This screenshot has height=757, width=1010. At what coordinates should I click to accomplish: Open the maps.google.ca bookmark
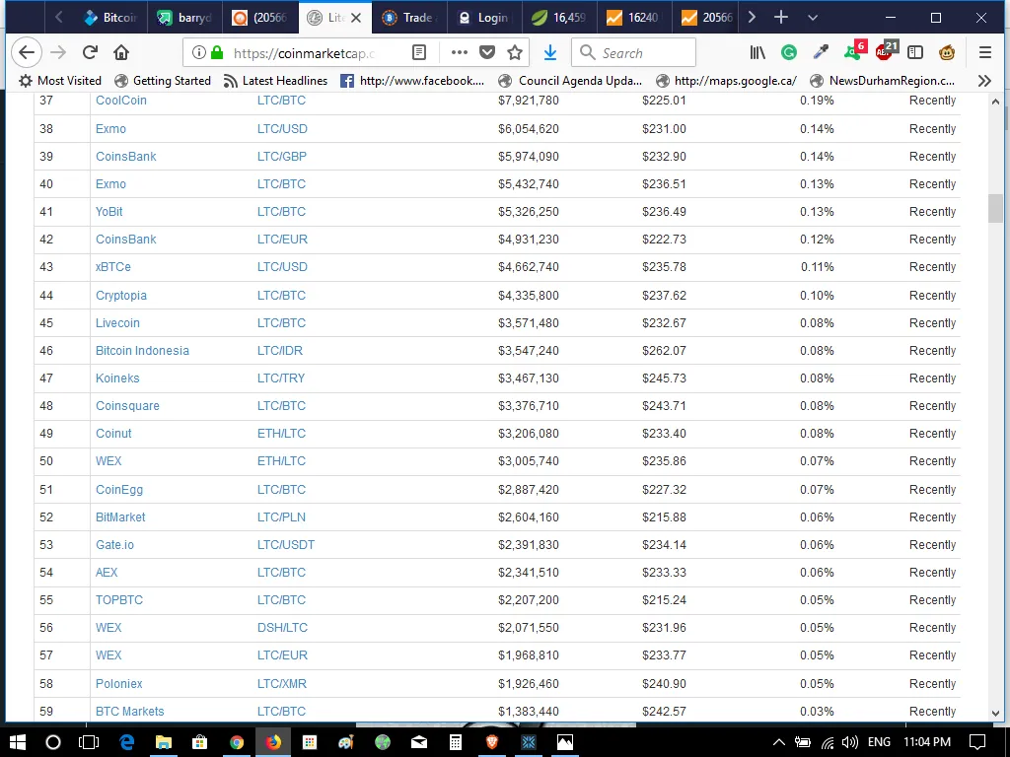coord(726,81)
